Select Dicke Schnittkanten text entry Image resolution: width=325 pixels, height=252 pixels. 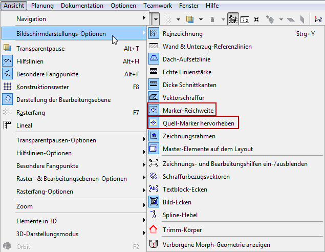(189, 85)
